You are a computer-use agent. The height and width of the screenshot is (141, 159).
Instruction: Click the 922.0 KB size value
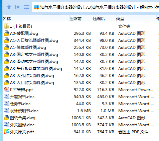point(82,90)
